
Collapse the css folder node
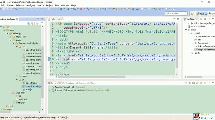(17, 47)
